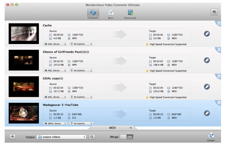This screenshot has width=225, height=147.
Task: Open the Download tab
Action: (x=130, y=14)
